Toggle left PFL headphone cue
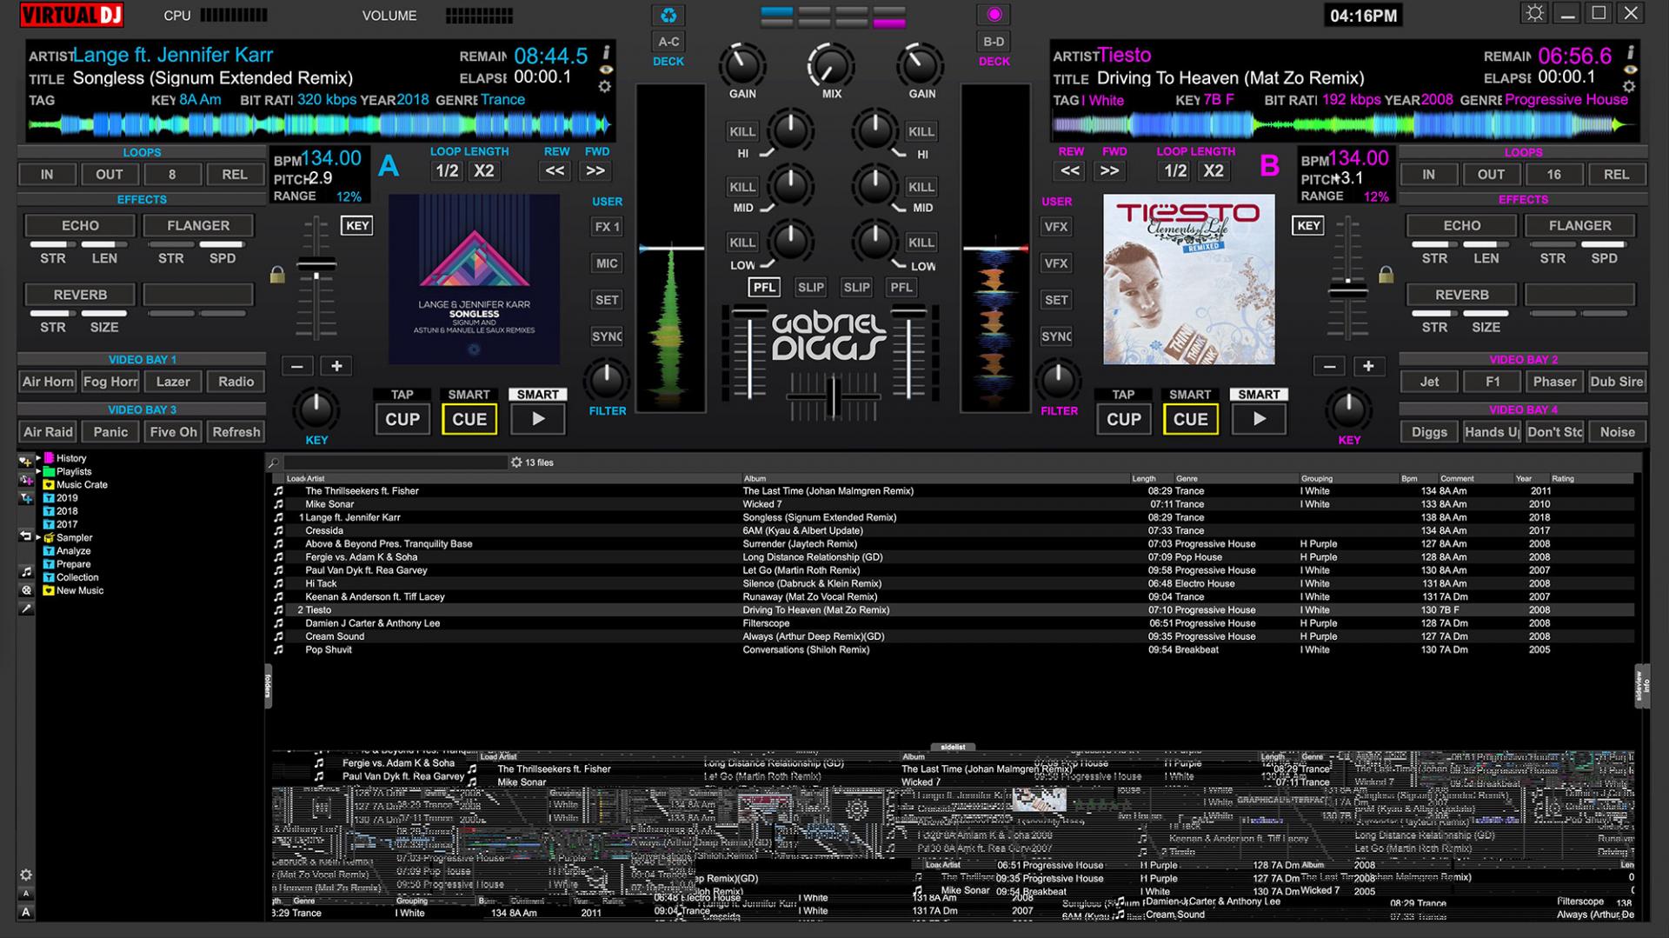This screenshot has height=938, width=1669. pyautogui.click(x=764, y=287)
